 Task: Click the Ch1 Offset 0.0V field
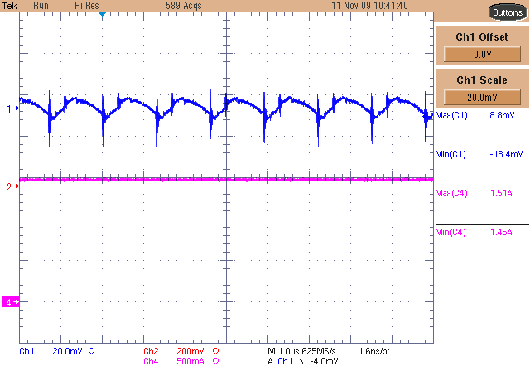[481, 54]
